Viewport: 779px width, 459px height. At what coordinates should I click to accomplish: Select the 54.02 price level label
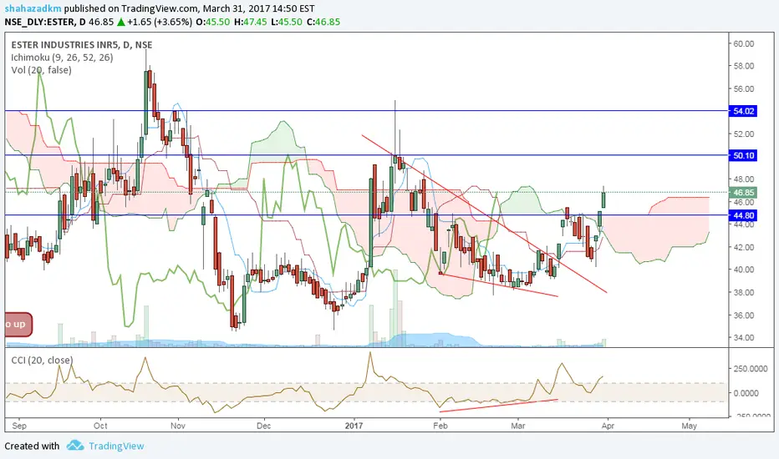pos(743,111)
